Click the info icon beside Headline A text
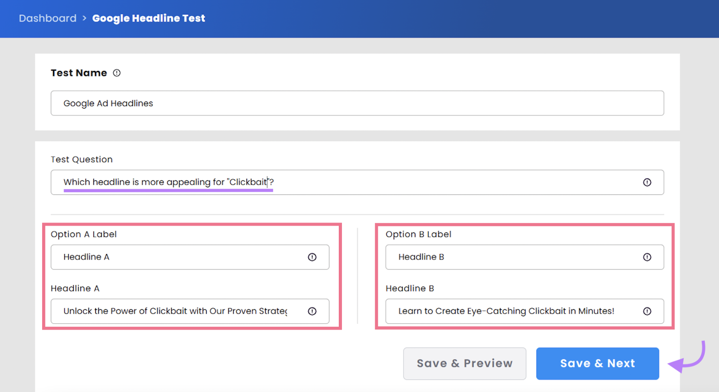 point(312,311)
